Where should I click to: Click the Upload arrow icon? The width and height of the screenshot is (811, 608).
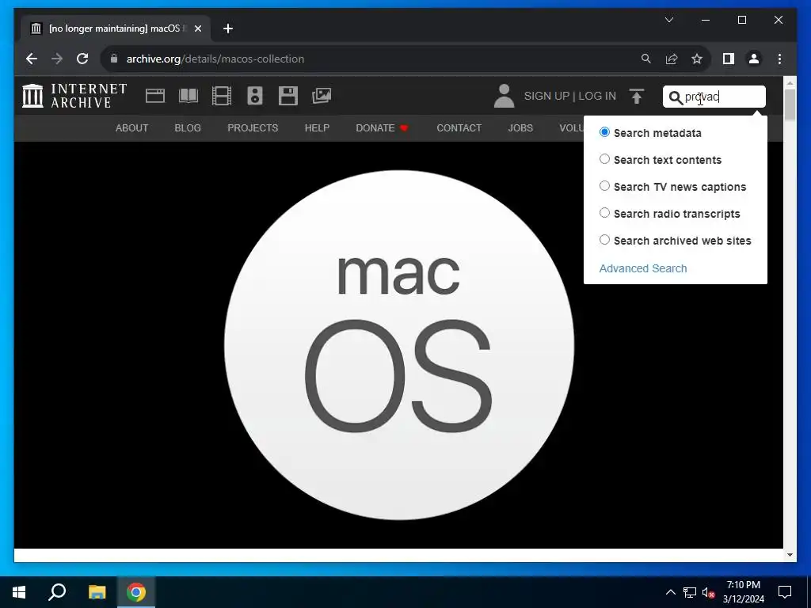pyautogui.click(x=637, y=96)
